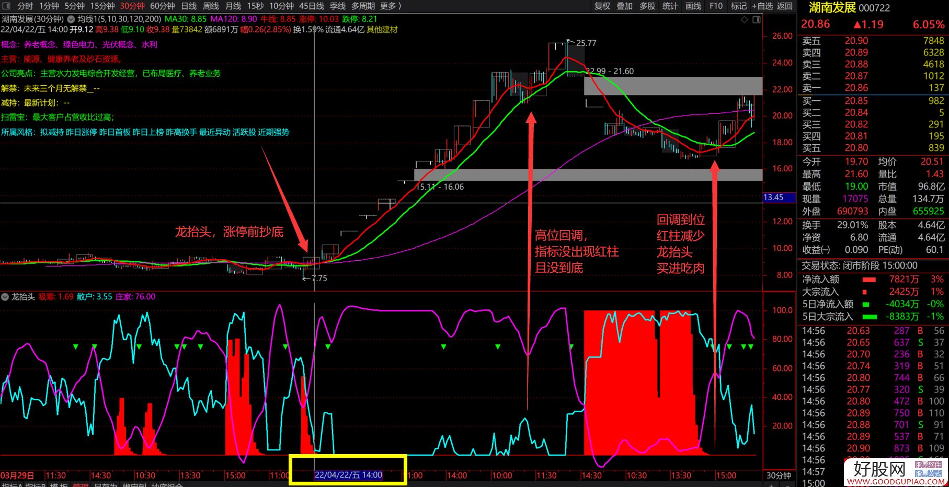This screenshot has height=487, width=949.
Task: Click the 5日大宗流入 row
Action: coord(873,317)
